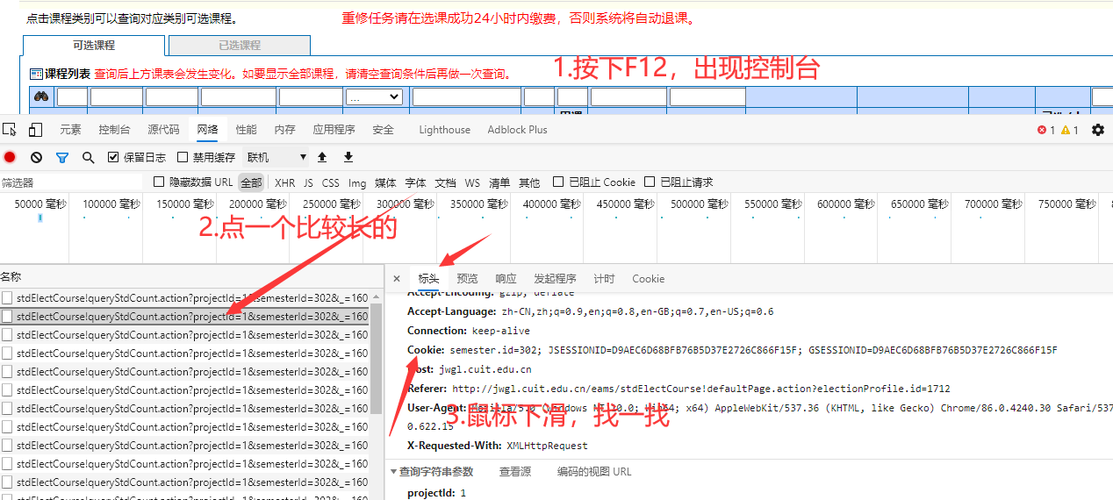Open the Adblock Plus tab
Viewport: 1113px width, 500px height.
[x=518, y=130]
